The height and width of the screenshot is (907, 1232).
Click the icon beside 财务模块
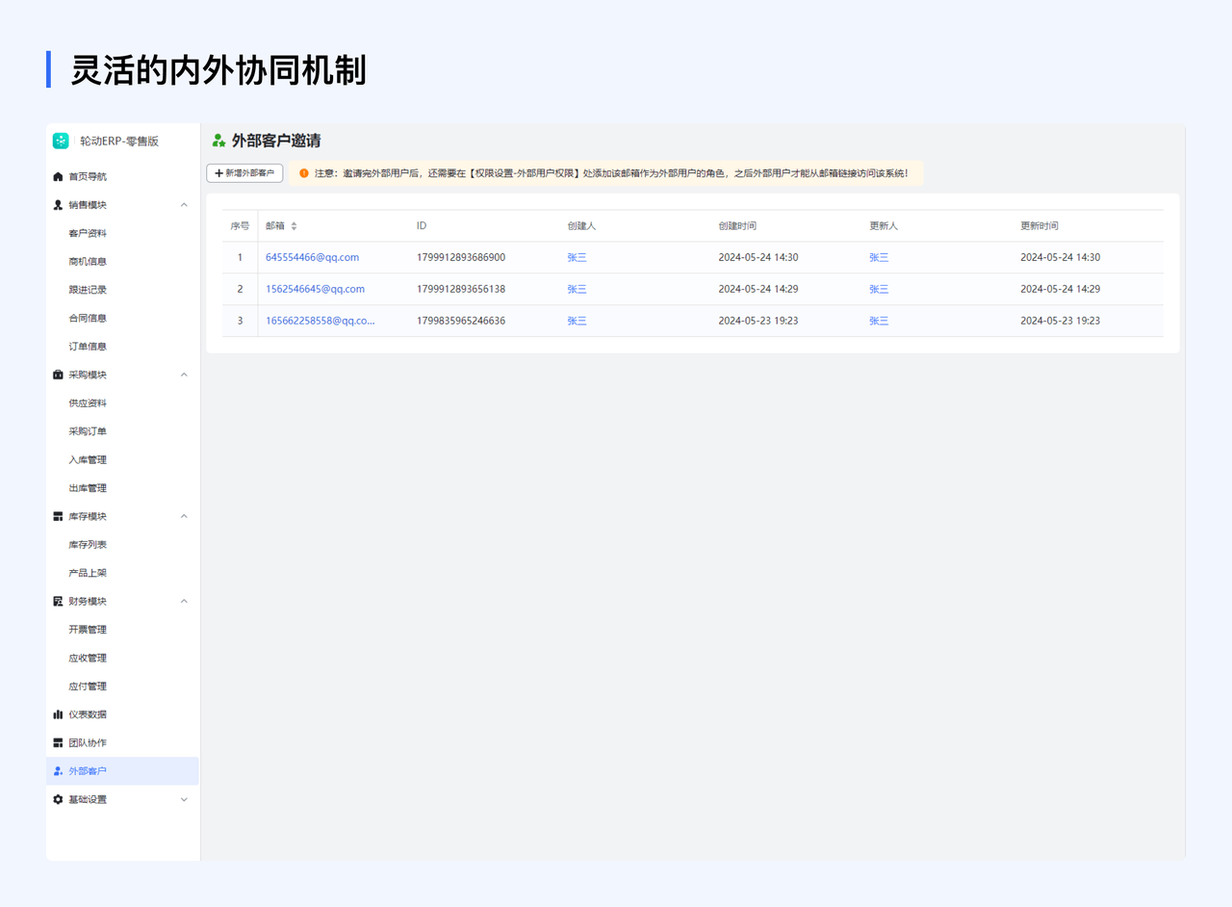coord(58,601)
